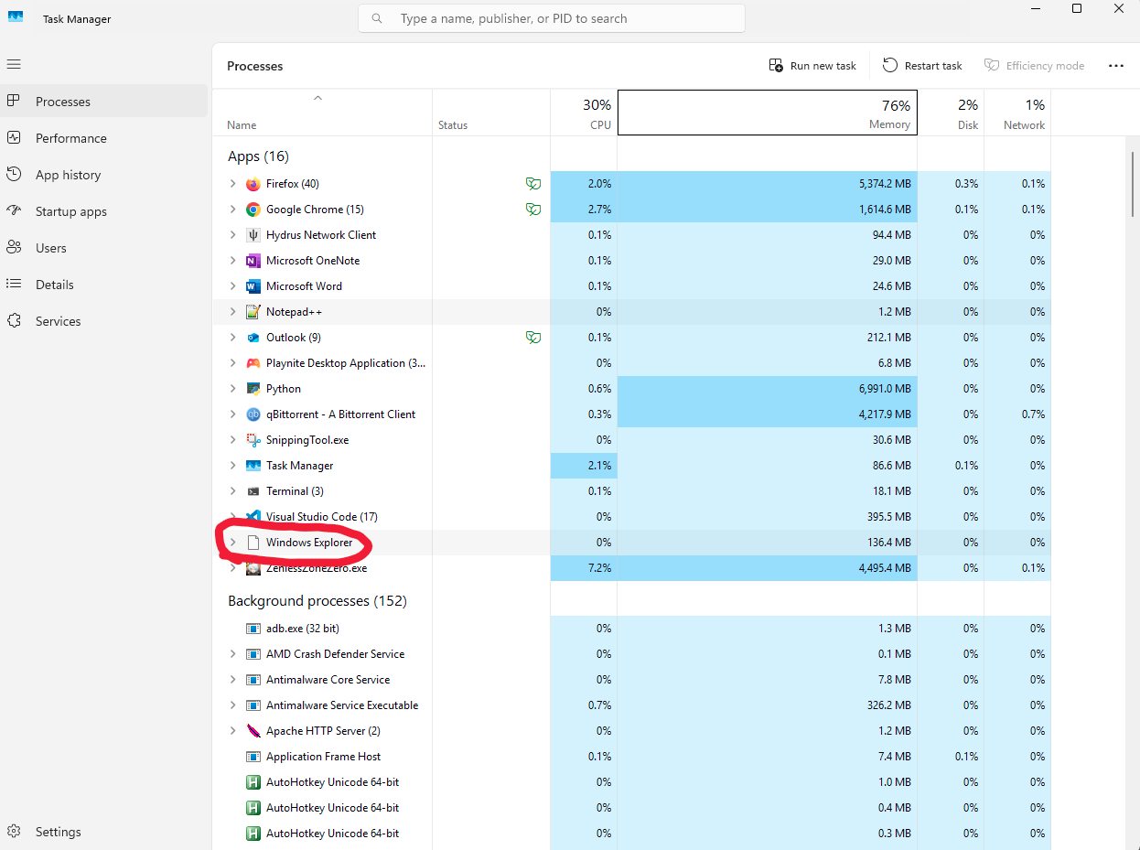Click the AutoHotkey icon on the 1.0 MB row
1140x850 pixels.
pos(253,782)
